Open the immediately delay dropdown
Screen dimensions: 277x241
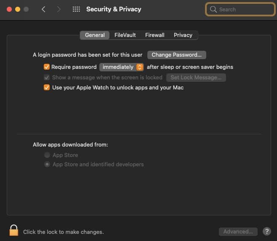pyautogui.click(x=122, y=67)
